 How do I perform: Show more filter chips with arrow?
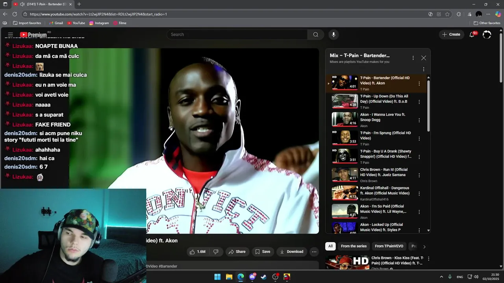[424, 246]
